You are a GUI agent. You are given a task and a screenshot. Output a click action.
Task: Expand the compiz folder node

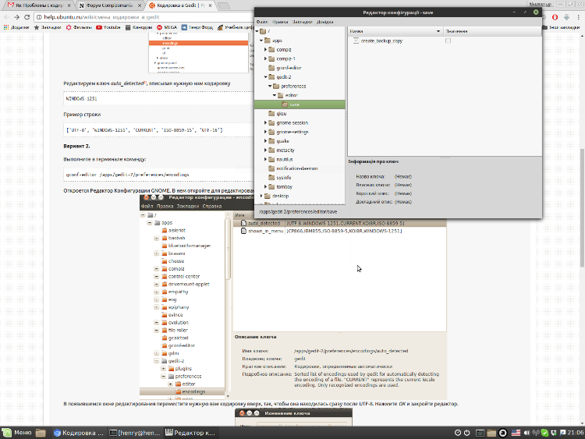coord(266,49)
